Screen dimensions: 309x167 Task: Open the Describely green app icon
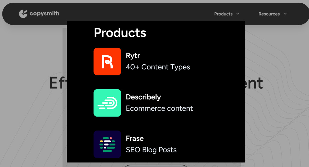click(107, 103)
